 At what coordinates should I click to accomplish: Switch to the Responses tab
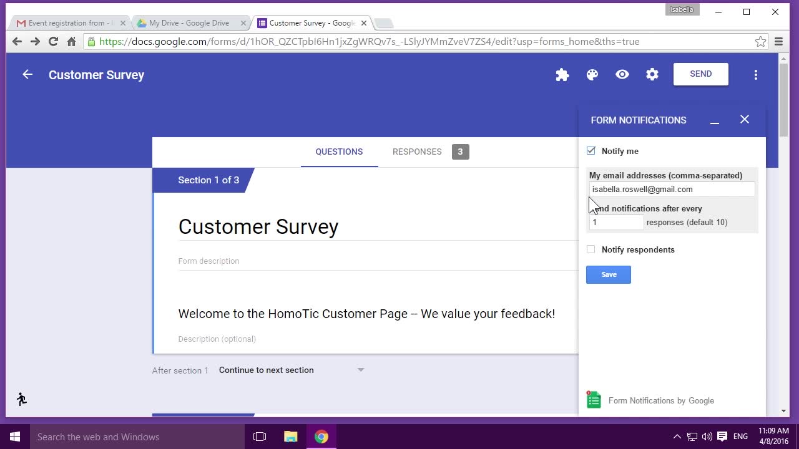pos(417,152)
